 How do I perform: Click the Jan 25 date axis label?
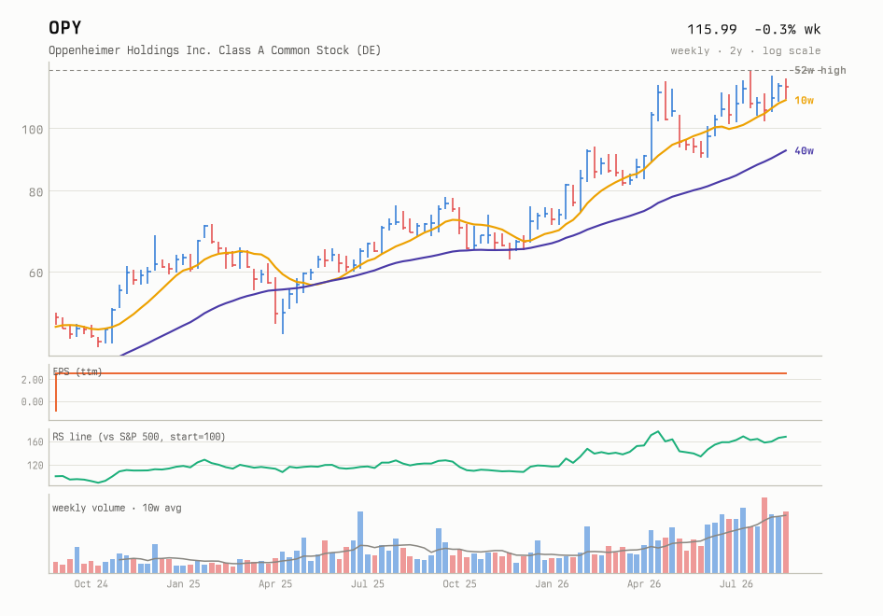coord(183,584)
